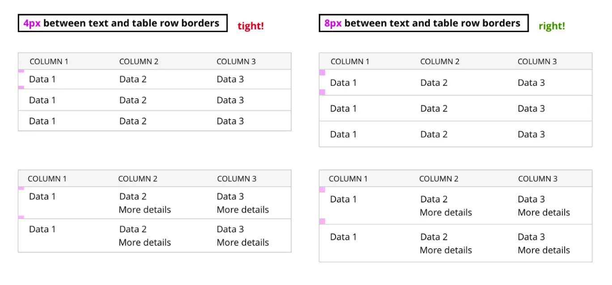Select COLUMN 2 header in the bottom-left table
Viewport: 612px width, 285px height.
(138, 179)
